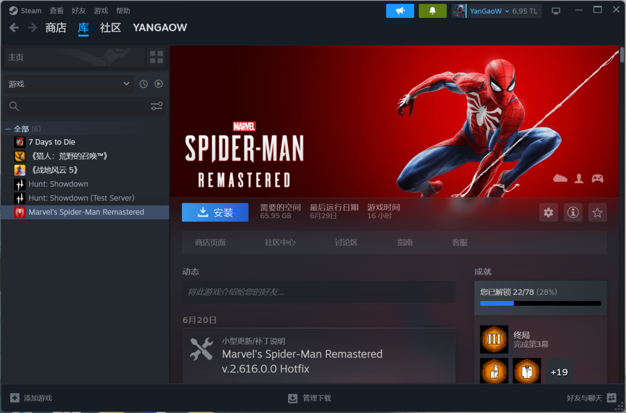This screenshot has width=626, height=413.
Task: Go forward with the right arrow
Action: [x=32, y=28]
